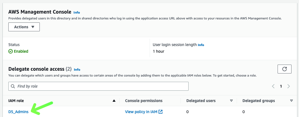Click the Delegated groups column header
This screenshot has height=117, width=299.
coord(259,101)
